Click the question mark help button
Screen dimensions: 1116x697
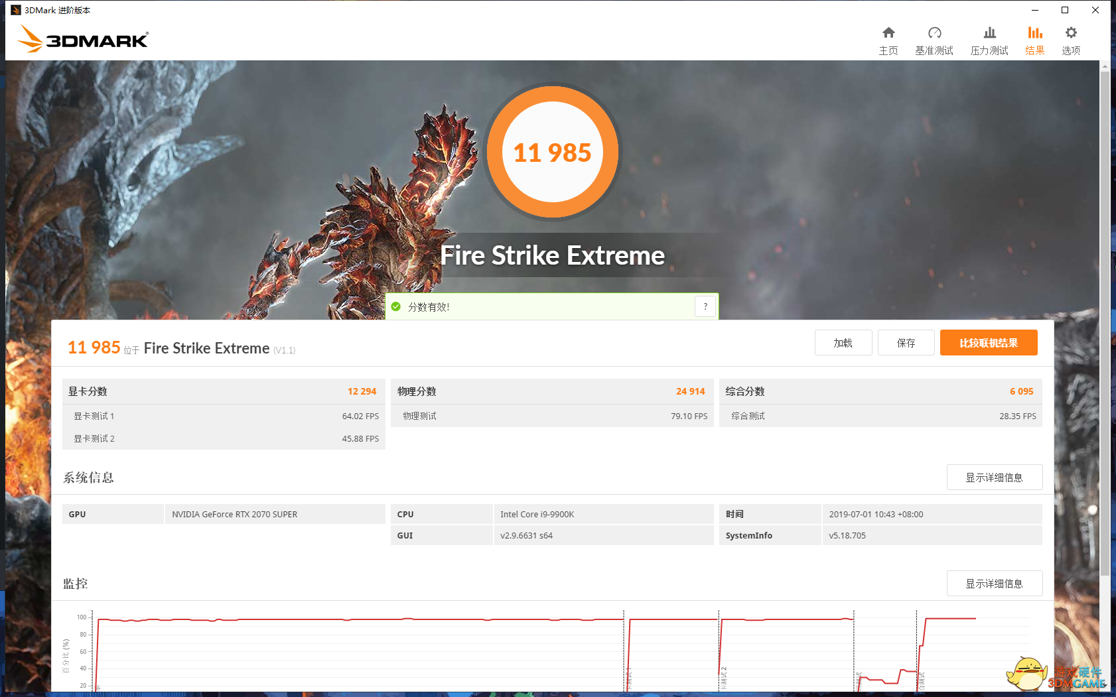705,306
